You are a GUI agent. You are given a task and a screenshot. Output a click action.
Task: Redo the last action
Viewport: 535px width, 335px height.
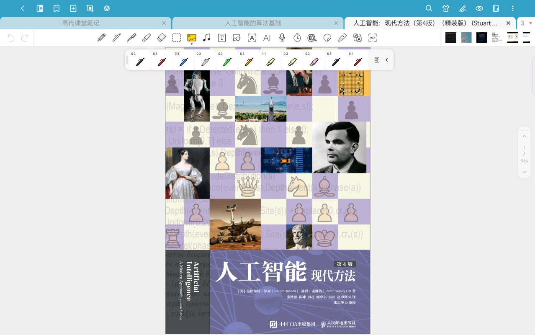coord(25,38)
